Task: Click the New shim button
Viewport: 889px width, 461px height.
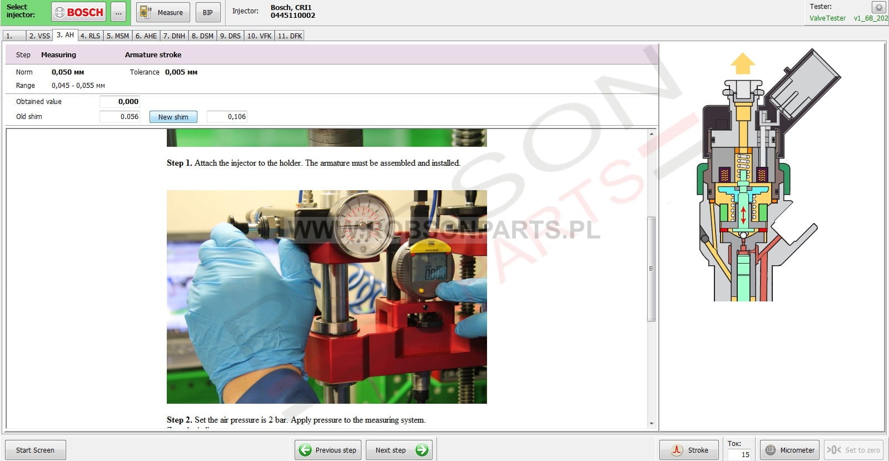Action: (x=173, y=117)
